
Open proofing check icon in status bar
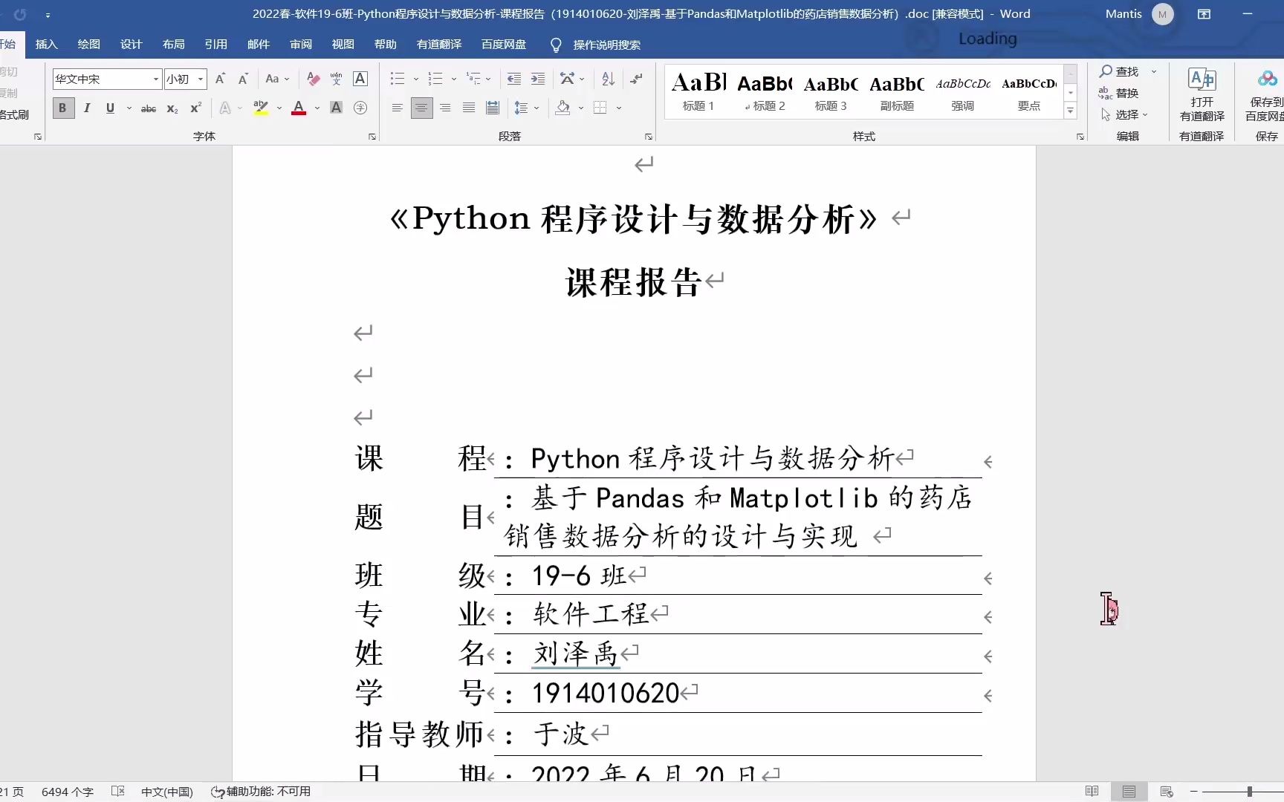click(x=117, y=792)
